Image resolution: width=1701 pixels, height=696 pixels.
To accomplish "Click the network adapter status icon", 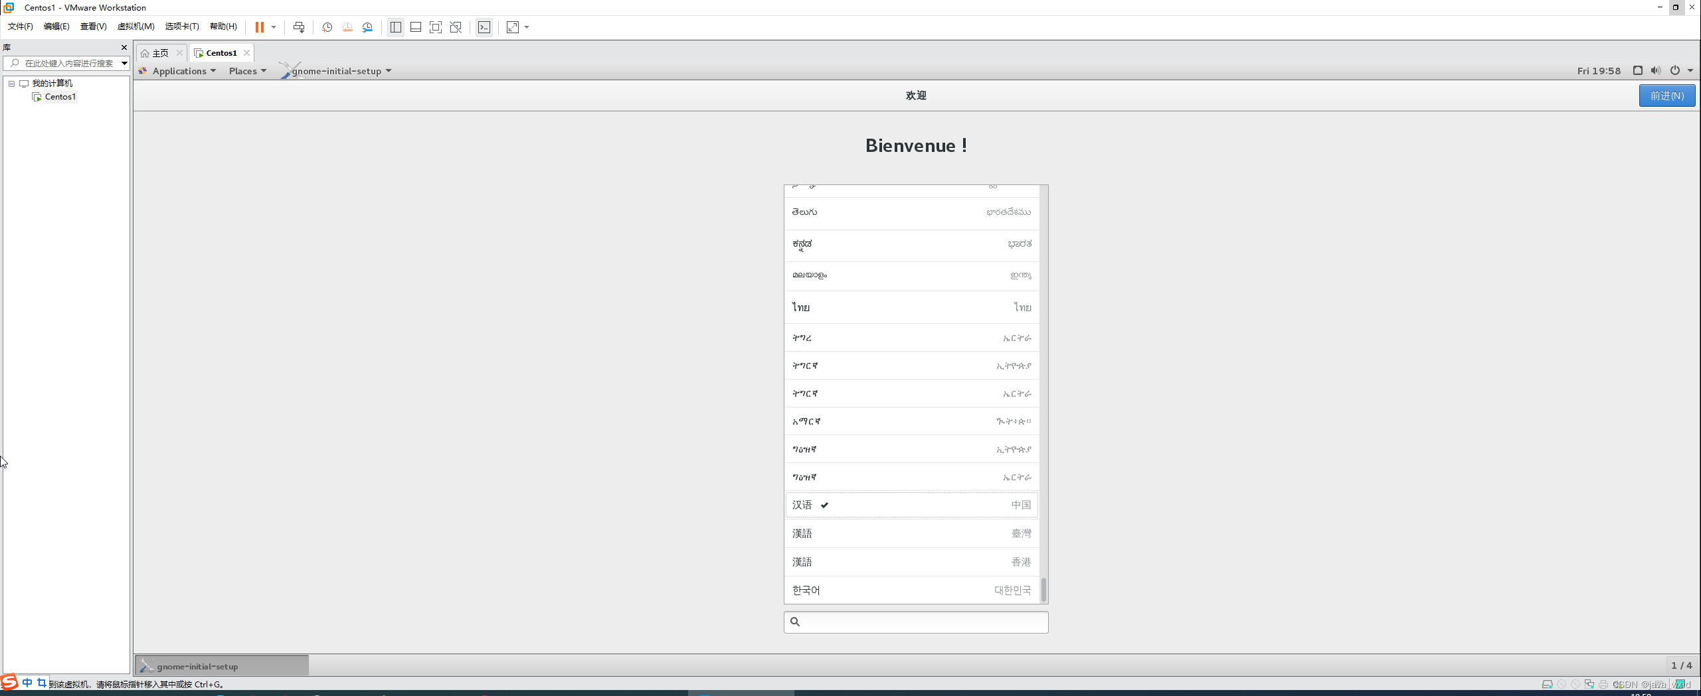I will 1589,685.
